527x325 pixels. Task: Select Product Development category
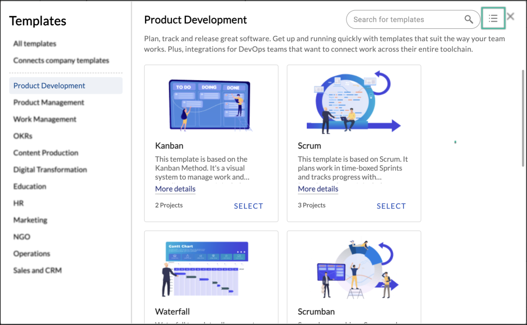click(66, 85)
